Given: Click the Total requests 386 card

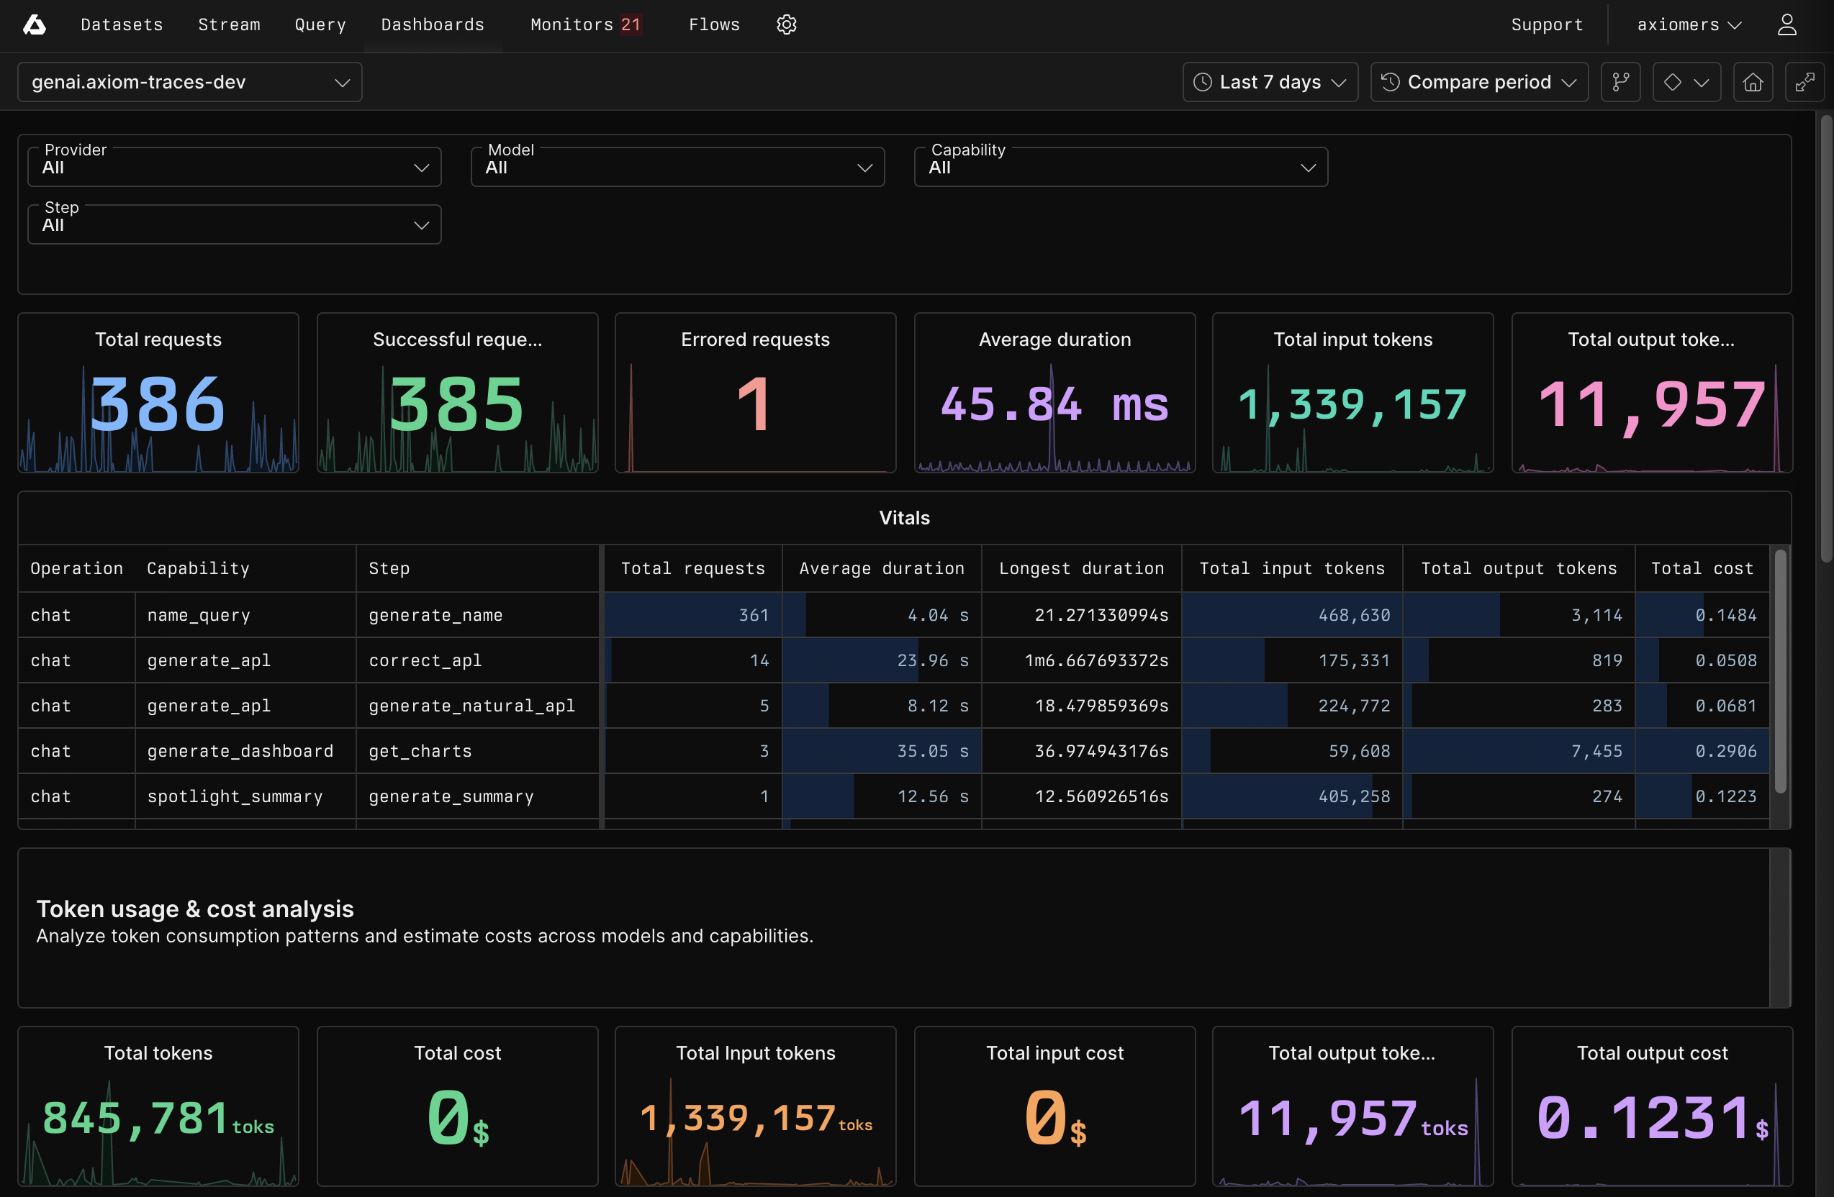Looking at the screenshot, I should pyautogui.click(x=158, y=393).
